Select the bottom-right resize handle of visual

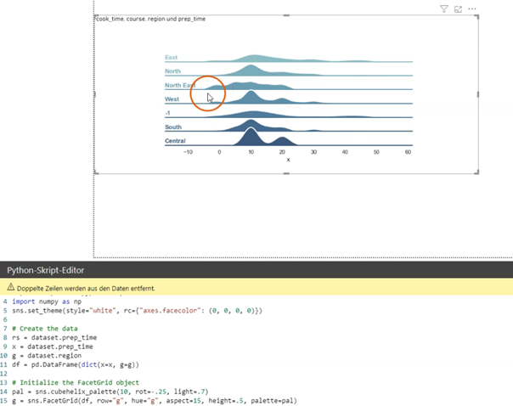(x=477, y=172)
